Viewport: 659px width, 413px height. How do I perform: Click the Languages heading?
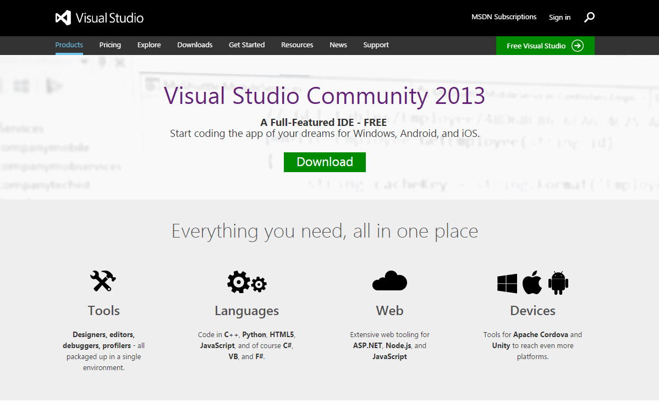(246, 311)
